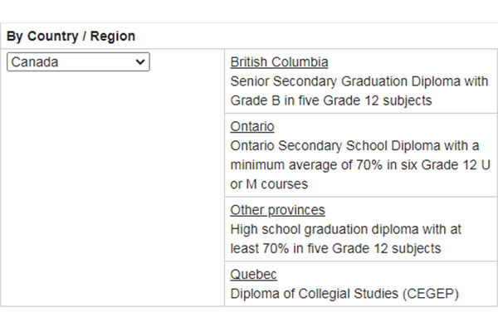Screen dimensions: 498x332
Task: Click the Senior Secondary Graduation Diploma line
Action: 359,81
